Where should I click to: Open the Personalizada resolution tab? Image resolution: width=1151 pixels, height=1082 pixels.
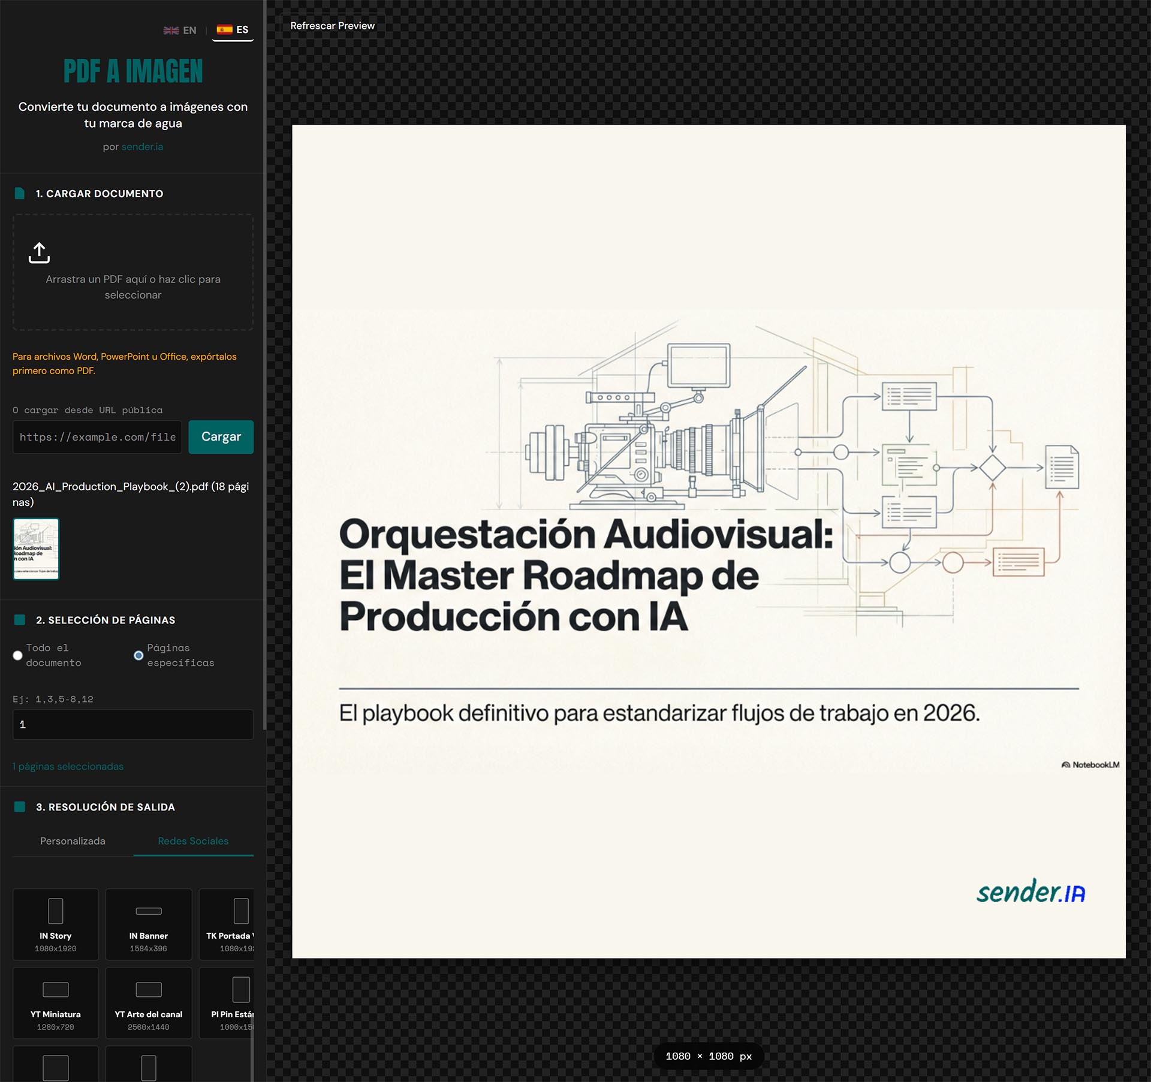[73, 841]
